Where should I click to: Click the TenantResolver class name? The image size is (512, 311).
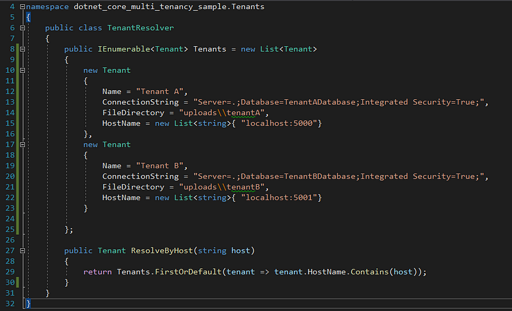click(x=140, y=28)
